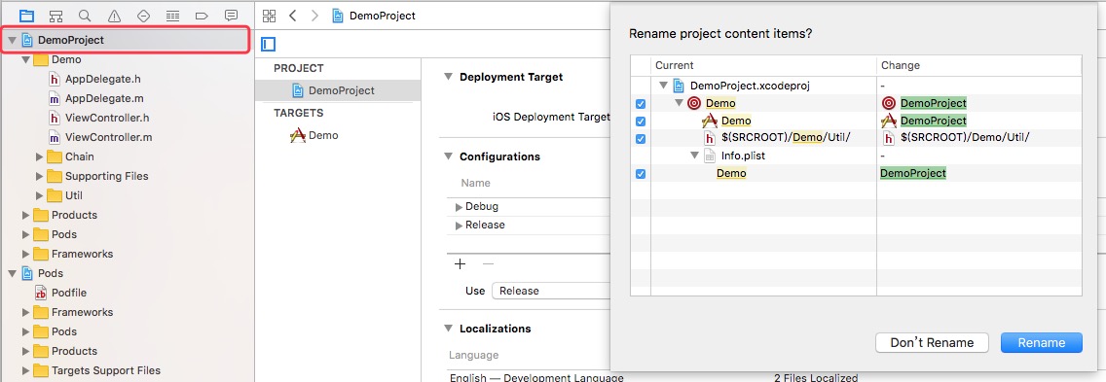Expand the Release configuration row
The image size is (1106, 382).
tap(460, 226)
